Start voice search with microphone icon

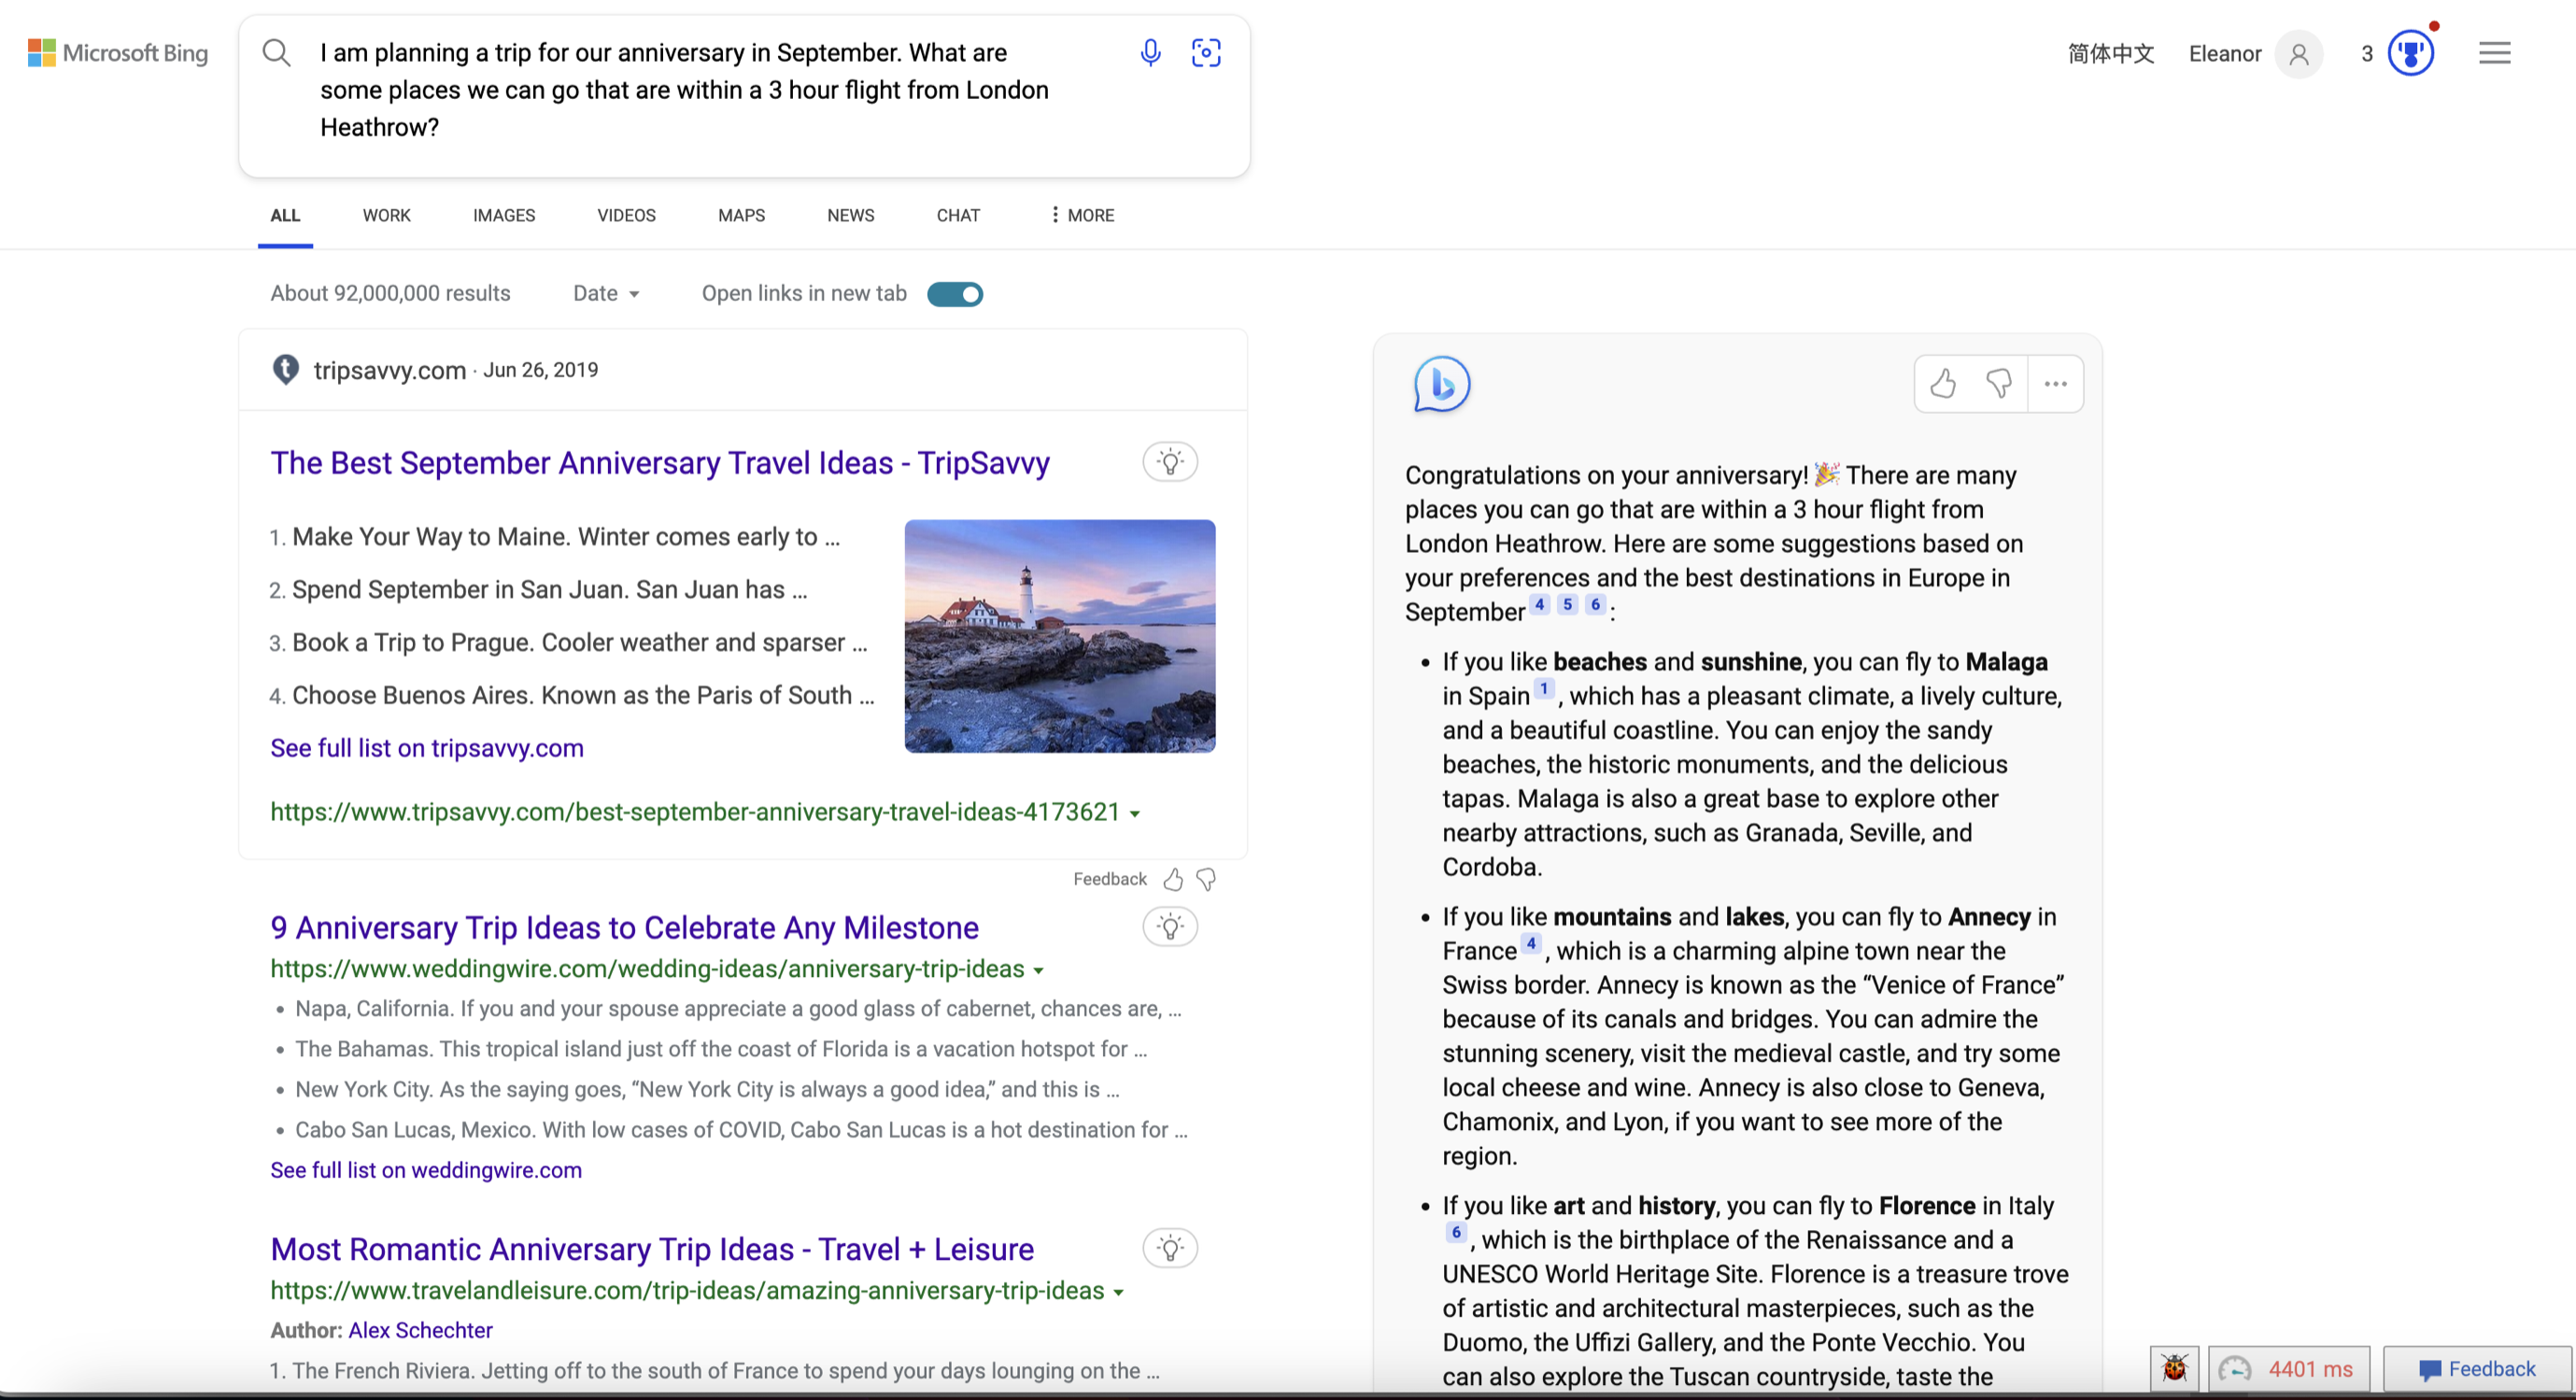pyautogui.click(x=1150, y=52)
